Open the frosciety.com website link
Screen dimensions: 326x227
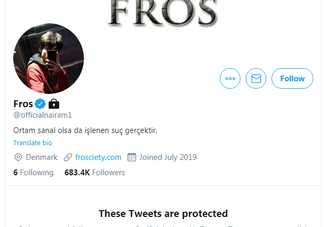coord(98,157)
